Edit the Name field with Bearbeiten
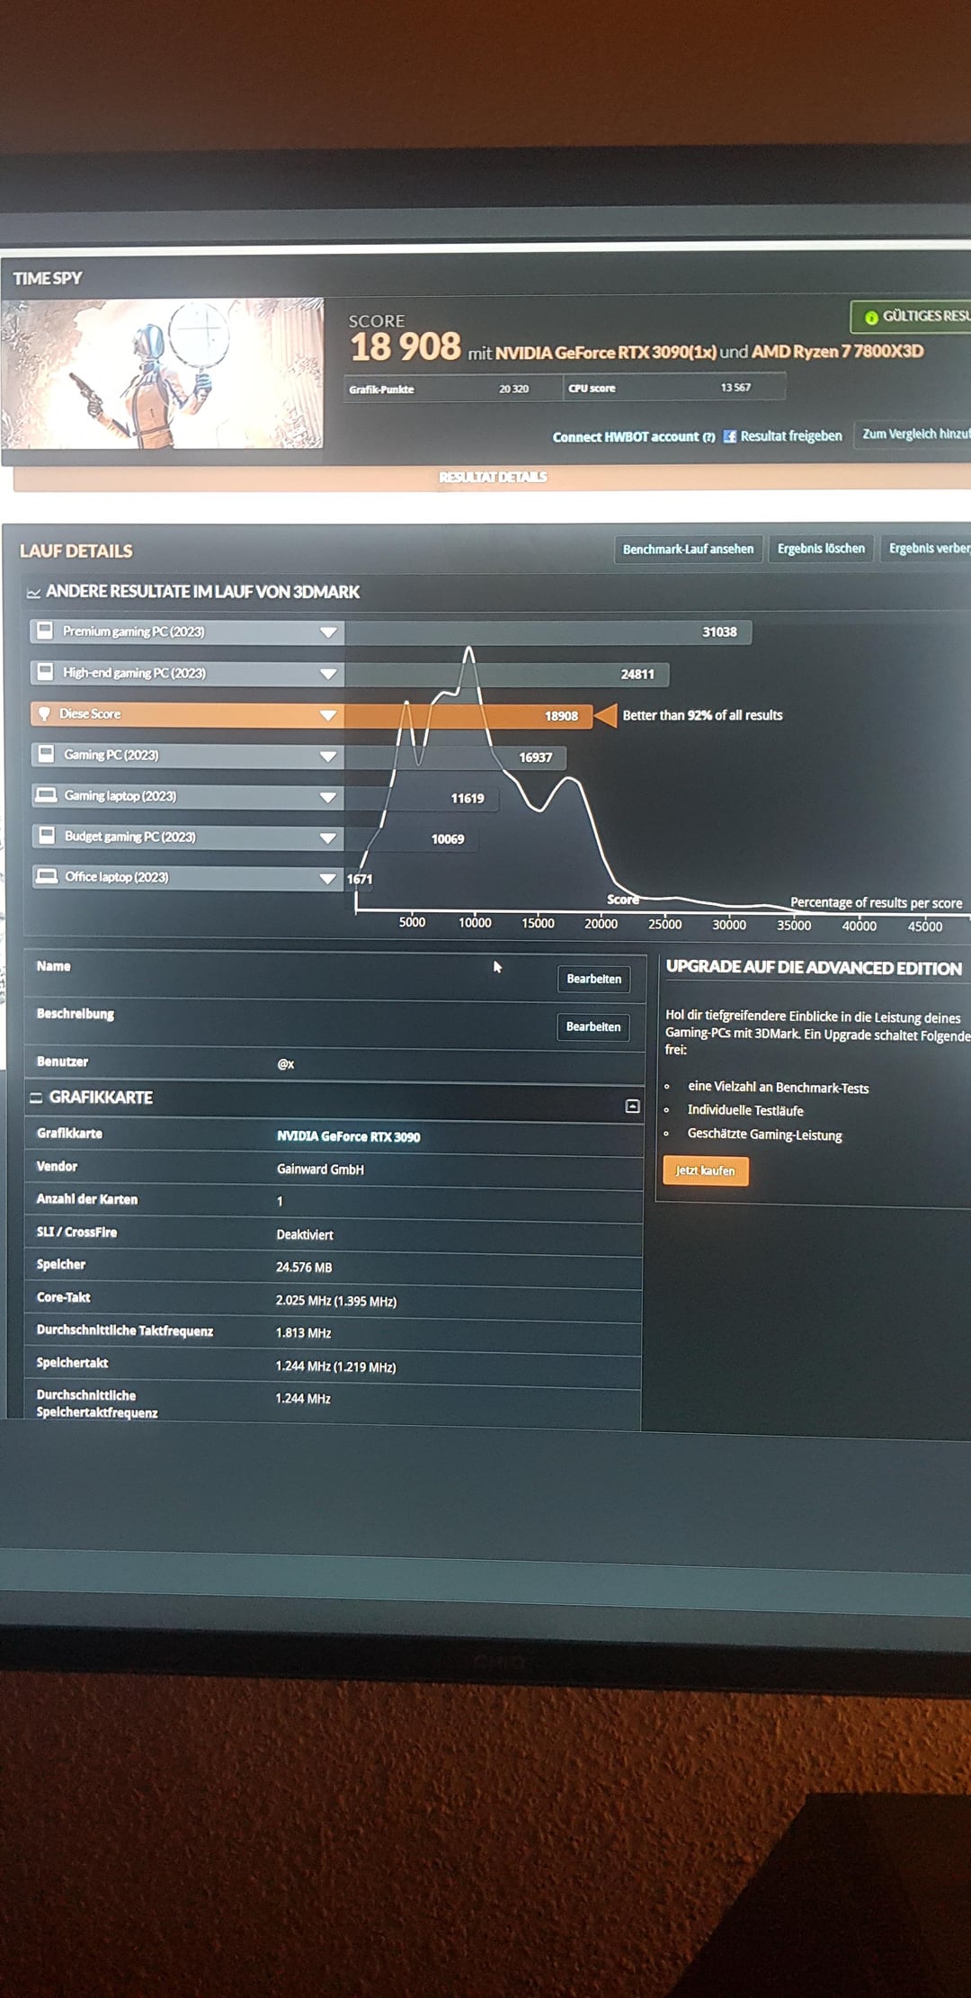This screenshot has width=971, height=1998. click(593, 979)
